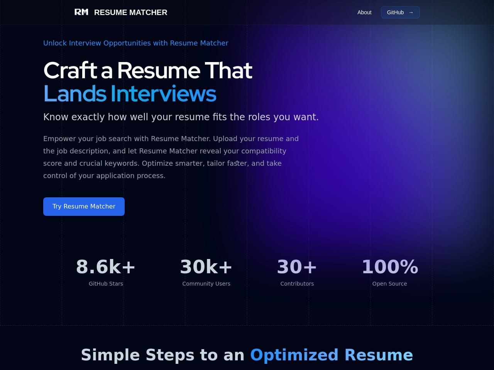
Task: Click the RM monogram in the navigation bar
Action: tap(81, 12)
